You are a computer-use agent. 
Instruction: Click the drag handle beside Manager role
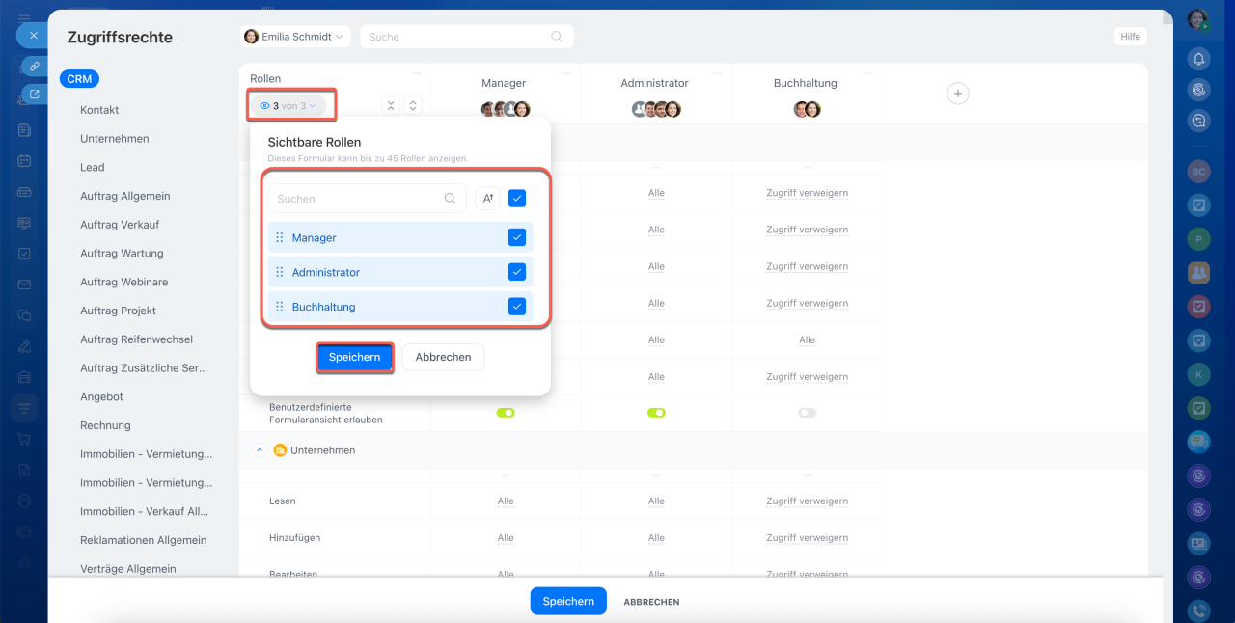280,238
